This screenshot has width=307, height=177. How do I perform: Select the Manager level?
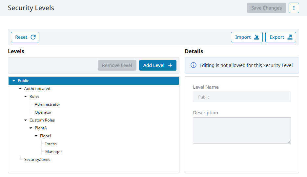(53, 152)
